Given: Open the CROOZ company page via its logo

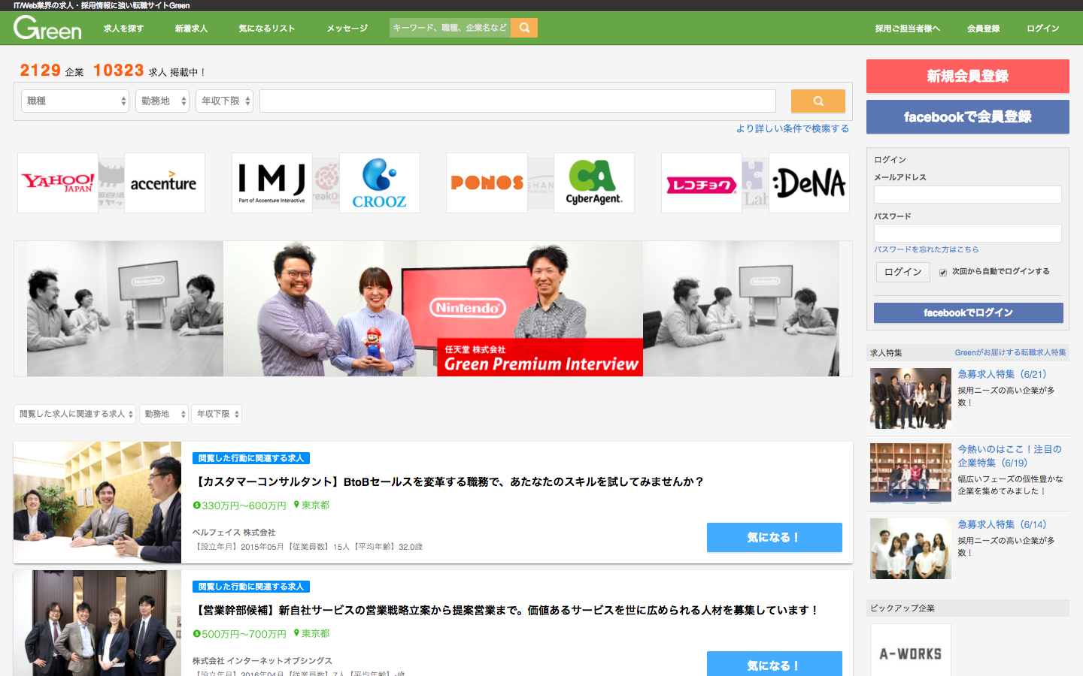Looking at the screenshot, I should click(x=380, y=182).
